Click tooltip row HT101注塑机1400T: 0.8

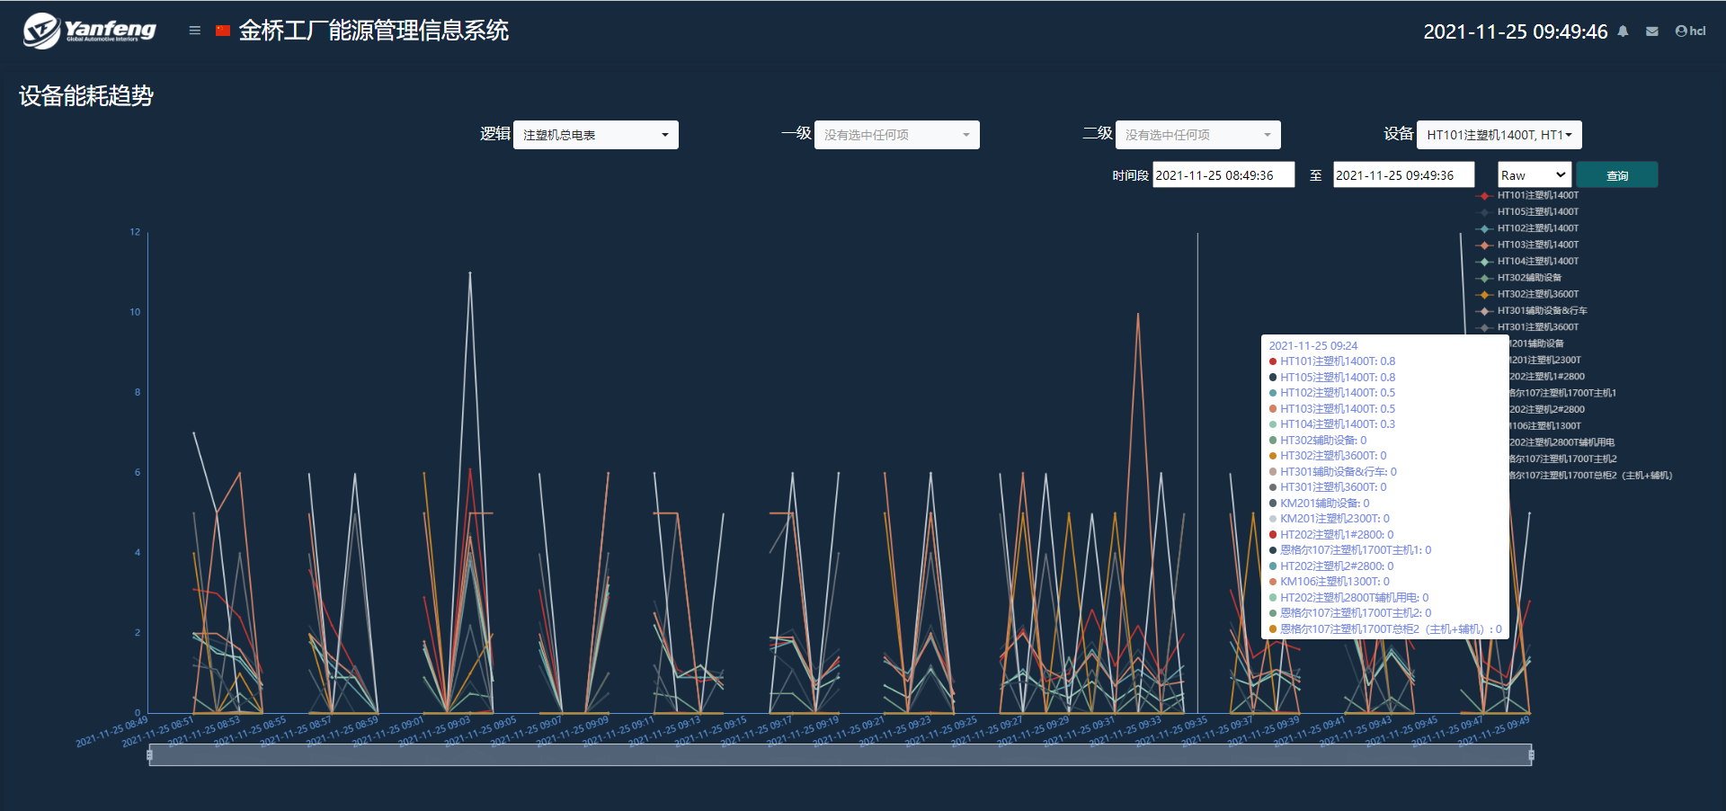[1332, 361]
